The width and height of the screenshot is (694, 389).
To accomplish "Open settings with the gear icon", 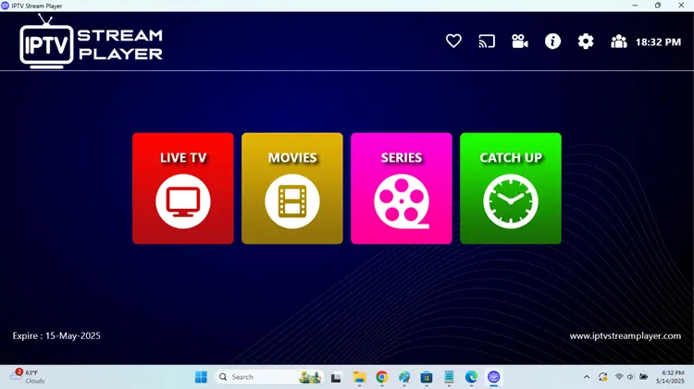I will click(586, 41).
